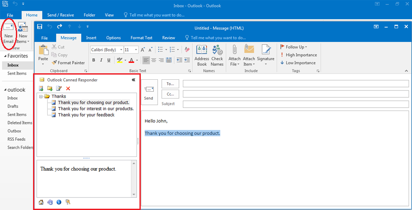The image size is (412, 210).
Task: Collapse the message ribbon with the chevron
Action: pyautogui.click(x=406, y=71)
